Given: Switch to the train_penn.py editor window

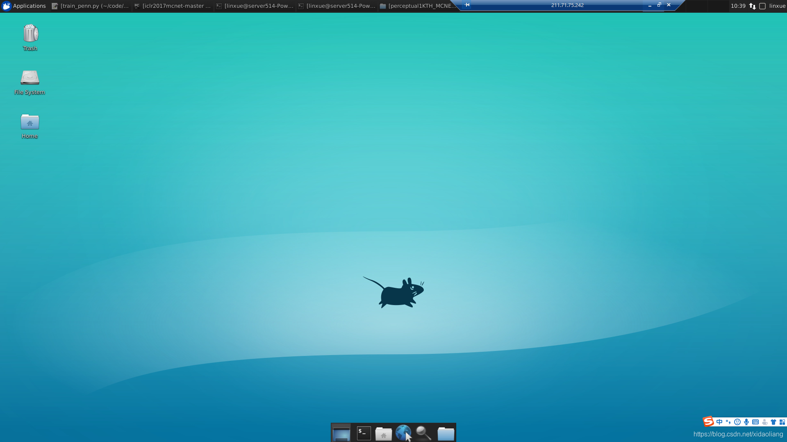Looking at the screenshot, I should (91, 6).
